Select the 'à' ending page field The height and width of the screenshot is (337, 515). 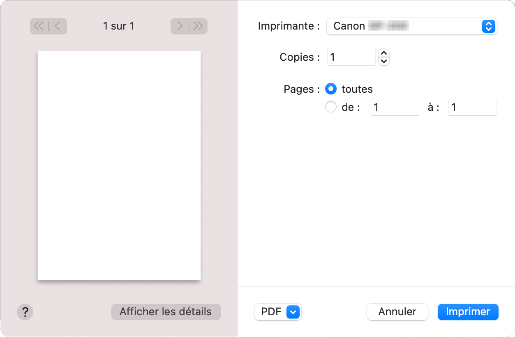tap(472, 107)
